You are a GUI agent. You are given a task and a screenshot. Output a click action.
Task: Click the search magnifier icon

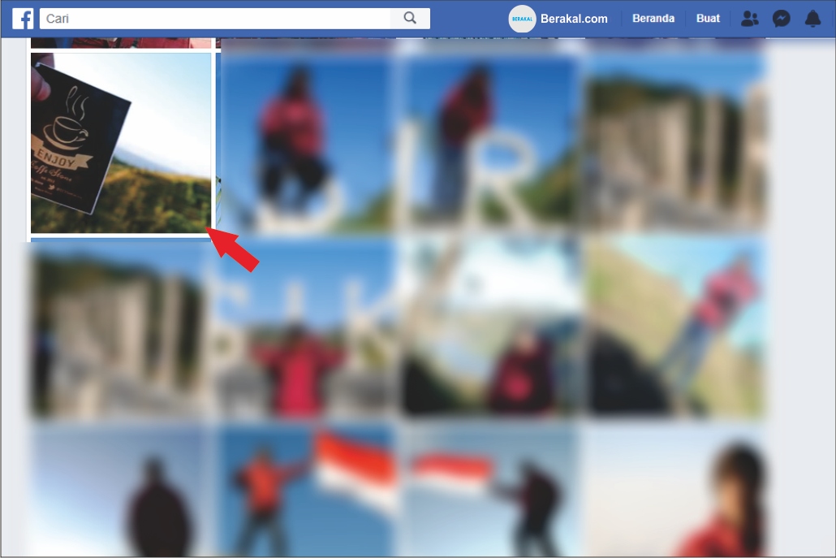coord(410,18)
